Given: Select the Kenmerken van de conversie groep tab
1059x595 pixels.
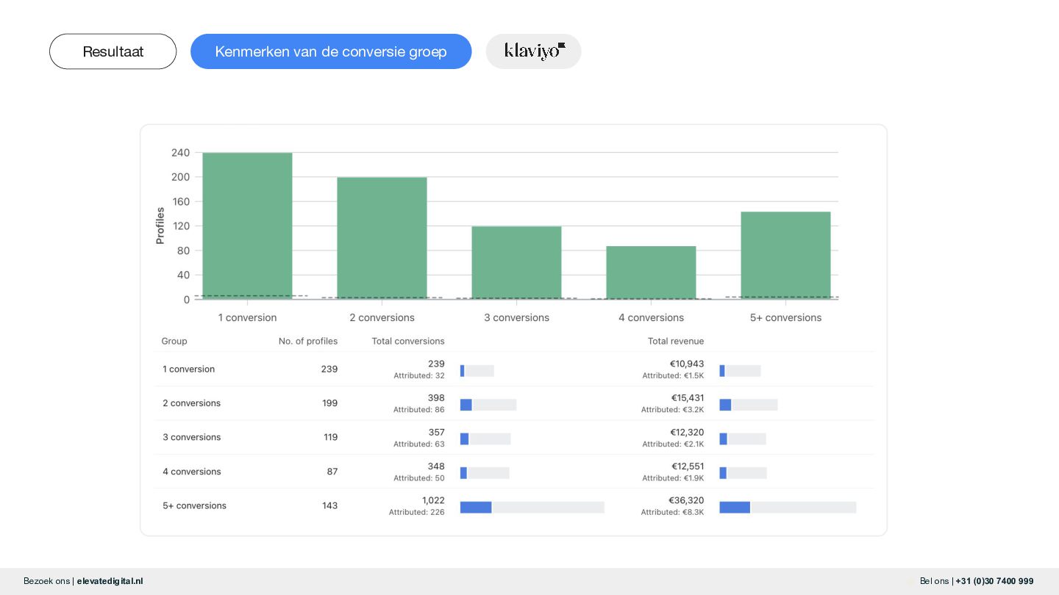Looking at the screenshot, I should click(331, 51).
